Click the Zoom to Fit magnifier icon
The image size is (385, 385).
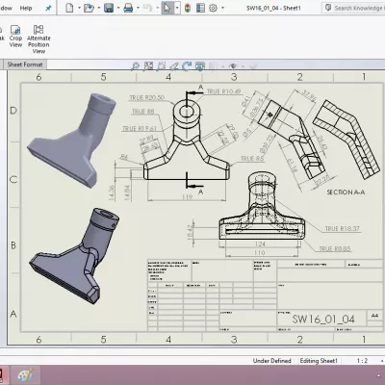(x=136, y=66)
